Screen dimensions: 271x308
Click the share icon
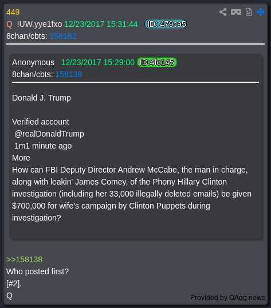(x=223, y=12)
